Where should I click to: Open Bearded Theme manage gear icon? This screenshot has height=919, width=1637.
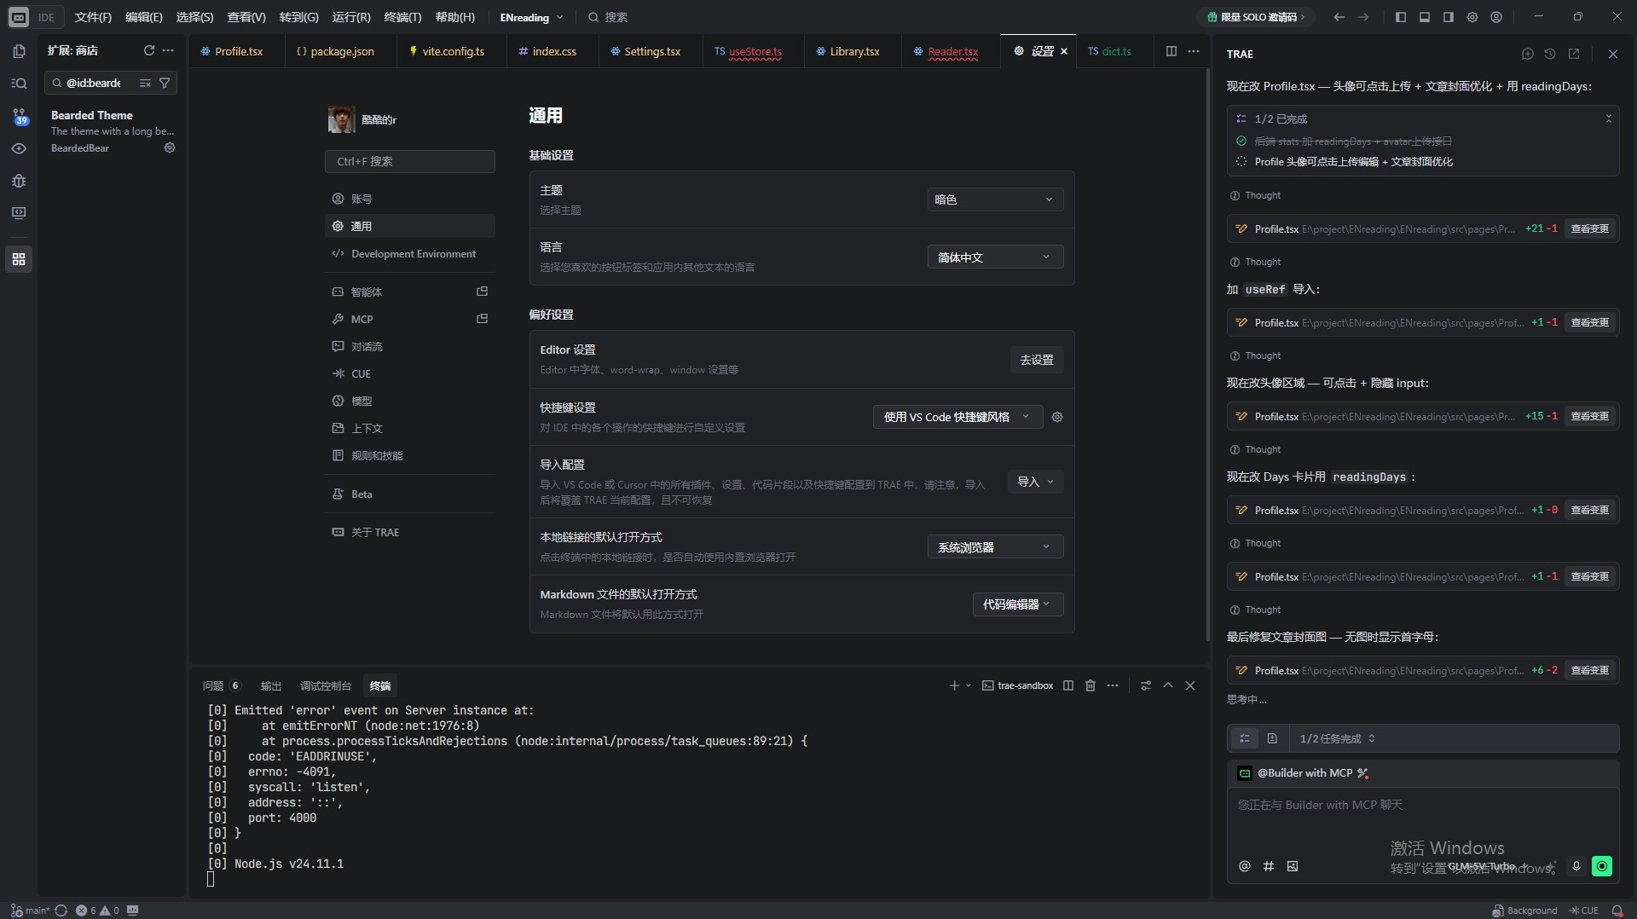coord(170,147)
